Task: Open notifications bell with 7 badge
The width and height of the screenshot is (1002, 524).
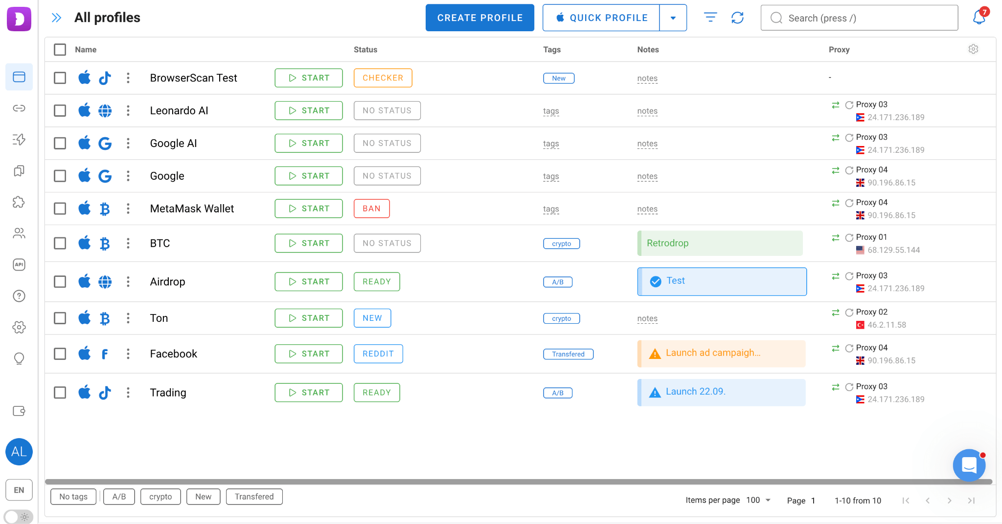Action: coord(979,16)
